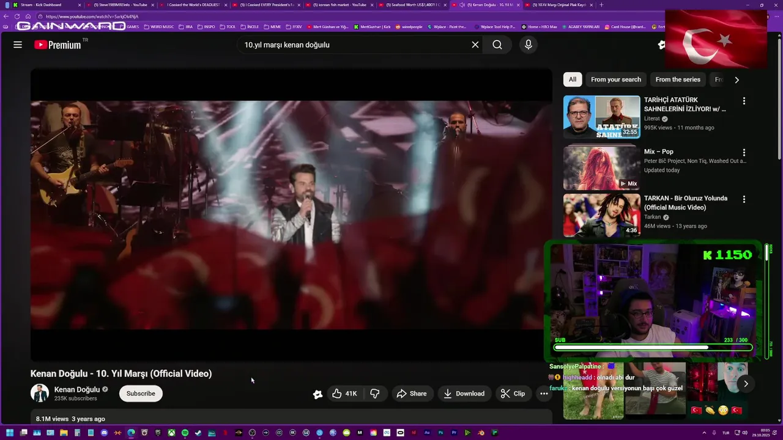Viewport: 783px width, 440px height.
Task: Open options menu for TARİHÇİ ATATÜRK video
Action: (x=744, y=101)
